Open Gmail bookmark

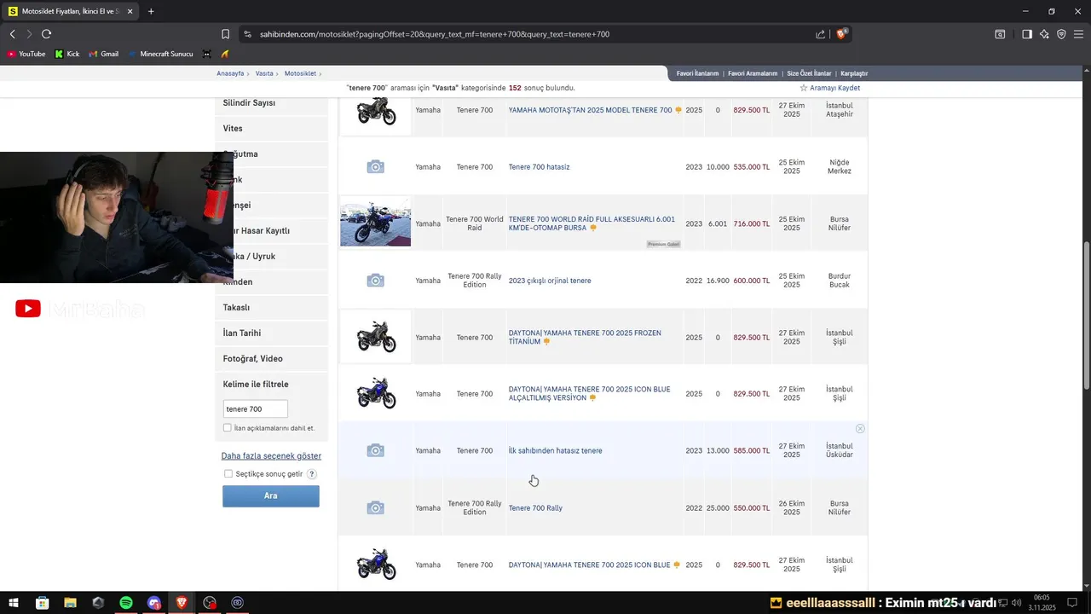coord(104,54)
